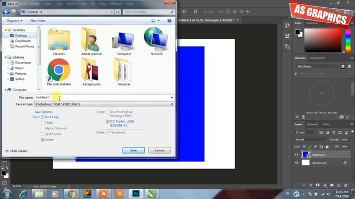
Task: Open History panel icon in collapsed dock
Action: (287, 25)
